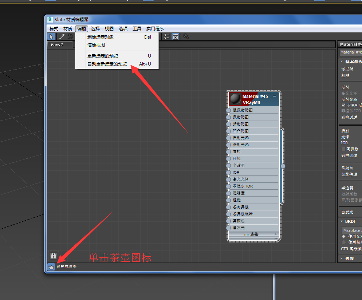Screen dimensions: 362x300
Task: Activate the Select arrow tool in the toolbar
Action: (x=51, y=36)
